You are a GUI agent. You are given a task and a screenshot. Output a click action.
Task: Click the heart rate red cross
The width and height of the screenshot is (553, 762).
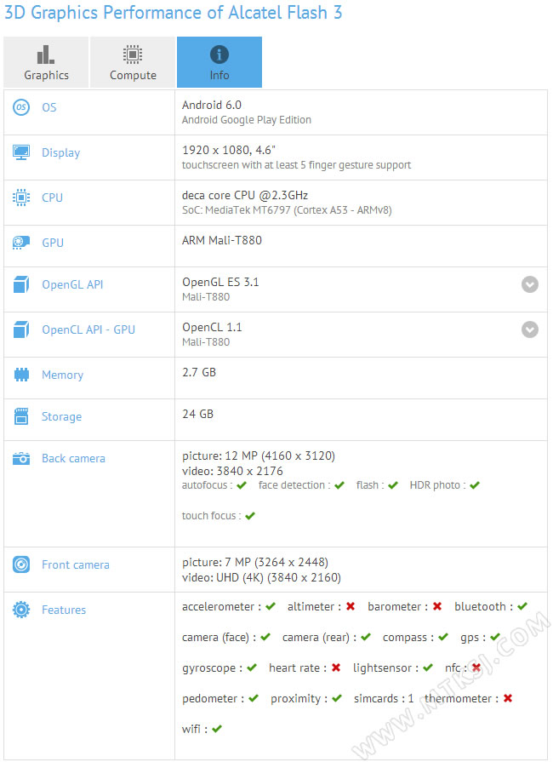(336, 667)
